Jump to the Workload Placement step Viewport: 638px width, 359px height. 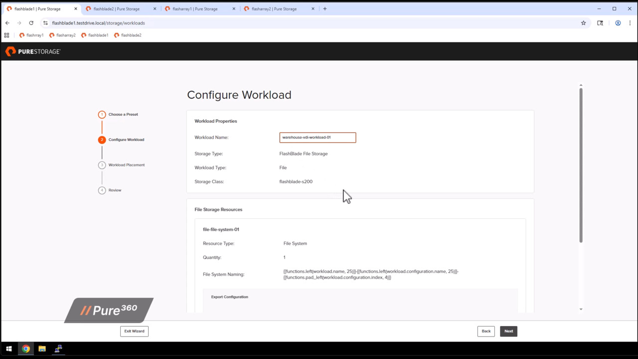[x=126, y=165]
